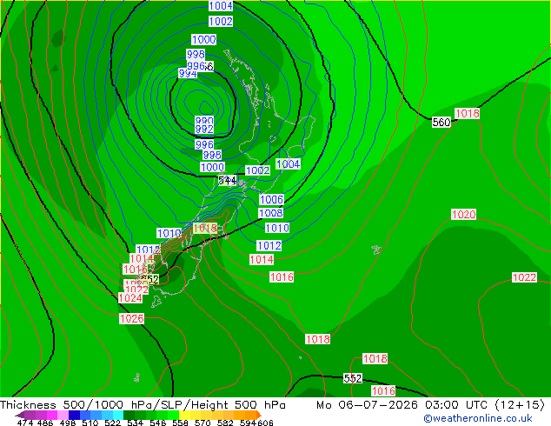The width and height of the screenshot is (551, 426).
Task: Click the legend value 510
Action: click(x=90, y=423)
